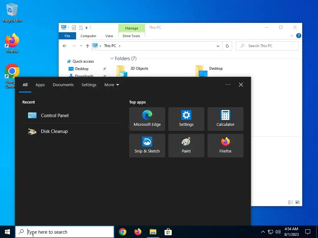Expand the More filter dropdown
This screenshot has height=238, width=318.
(x=112, y=85)
